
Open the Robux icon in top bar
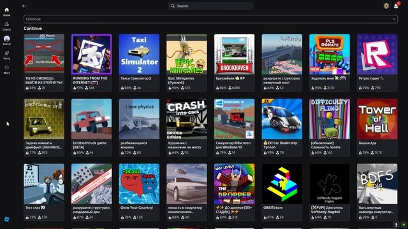(386, 6)
